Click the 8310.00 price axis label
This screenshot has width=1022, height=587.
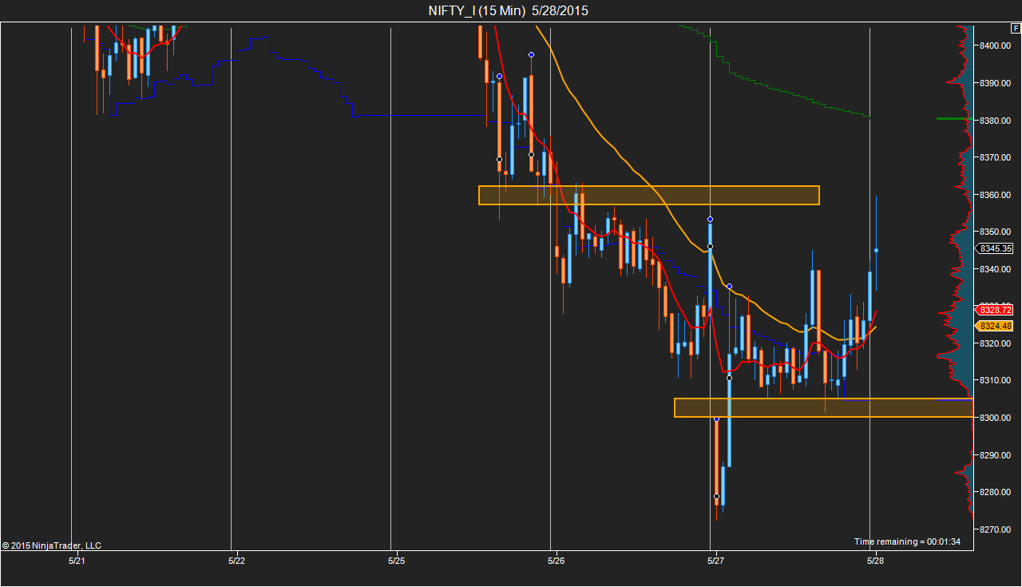996,380
